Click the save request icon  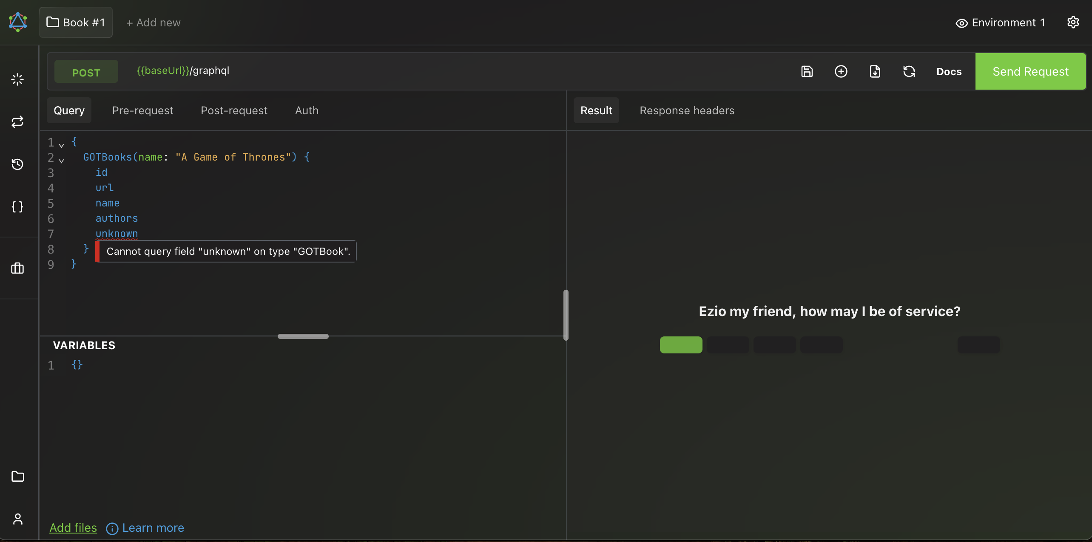[807, 71]
